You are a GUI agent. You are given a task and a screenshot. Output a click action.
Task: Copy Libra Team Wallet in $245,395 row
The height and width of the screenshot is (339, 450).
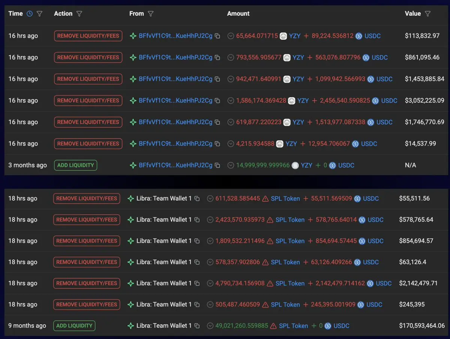(197, 304)
